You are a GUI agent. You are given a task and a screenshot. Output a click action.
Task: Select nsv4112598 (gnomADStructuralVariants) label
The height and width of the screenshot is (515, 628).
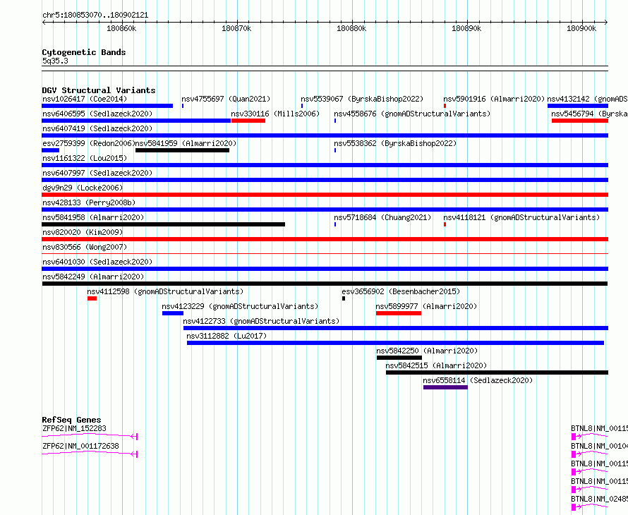click(165, 291)
